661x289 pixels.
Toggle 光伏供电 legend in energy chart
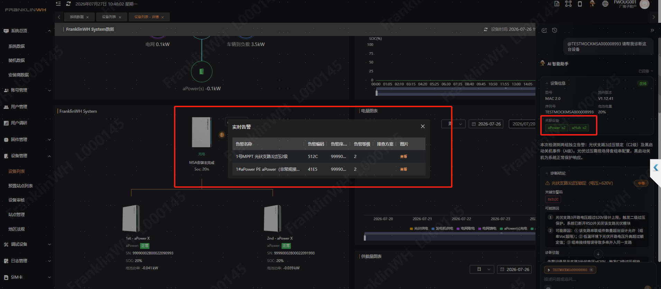click(x=419, y=229)
